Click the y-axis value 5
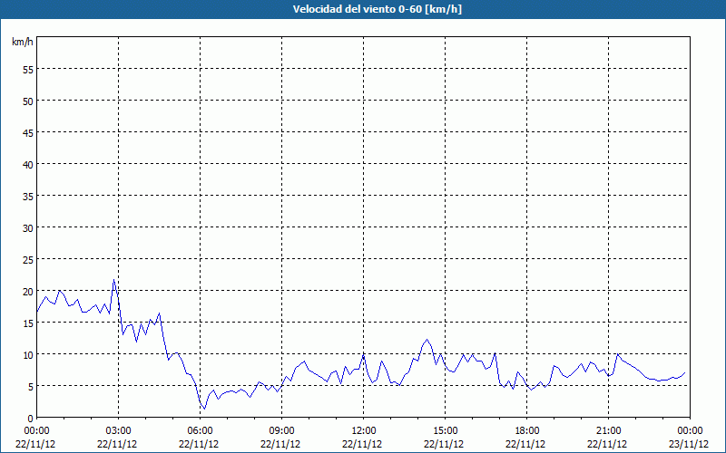 click(31, 387)
